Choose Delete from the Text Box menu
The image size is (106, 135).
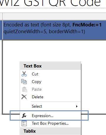click(x=50, y=97)
